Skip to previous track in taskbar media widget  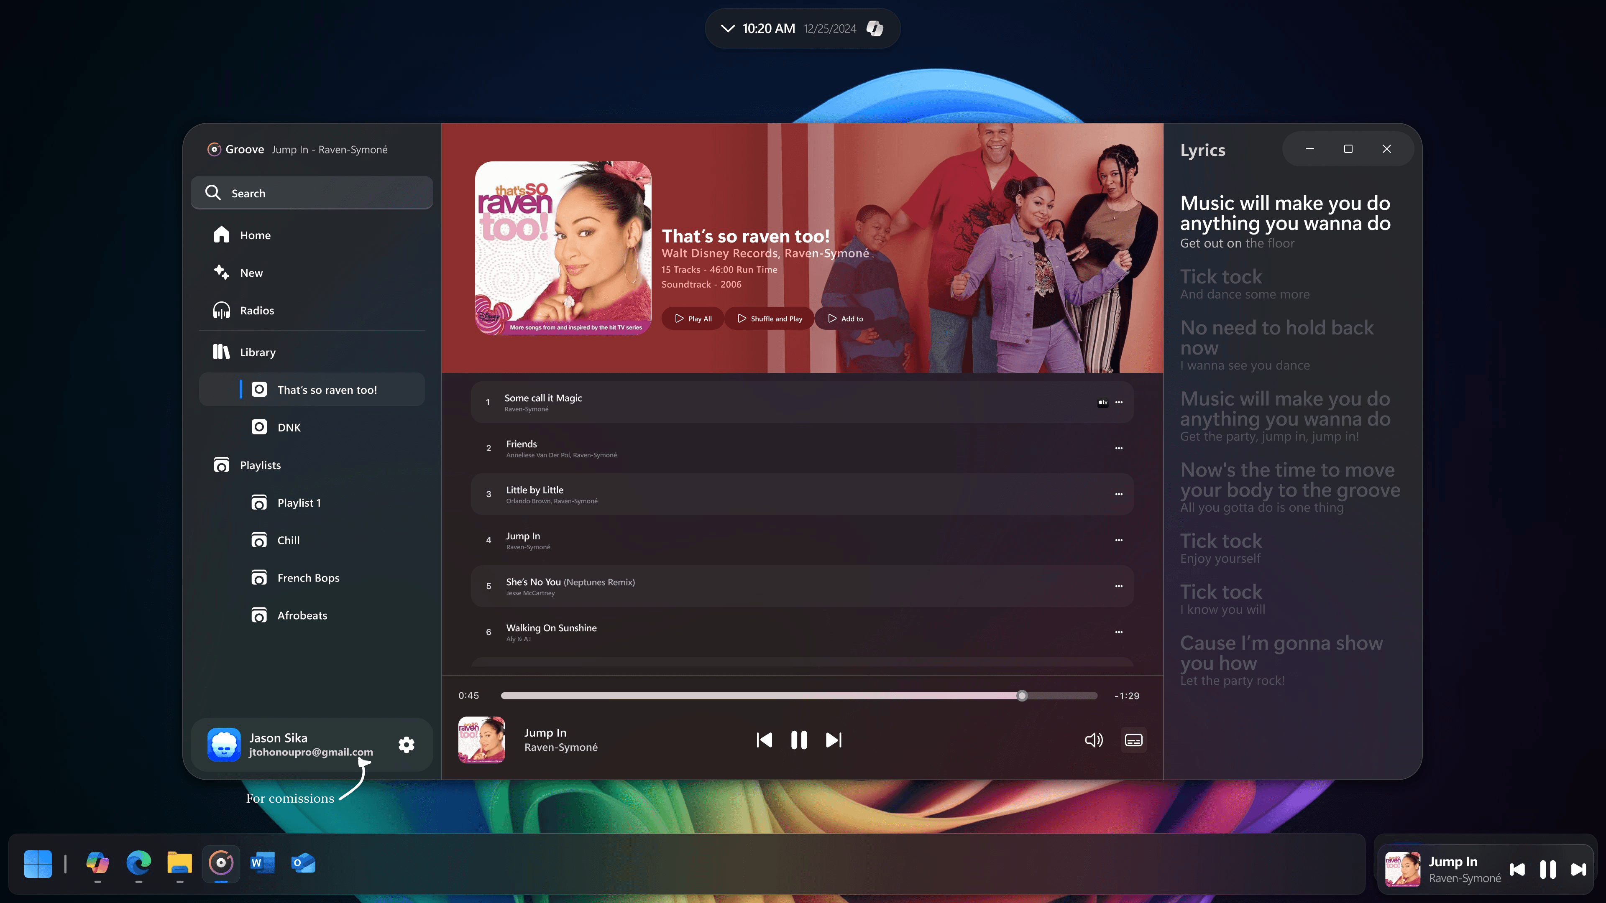1517,870
